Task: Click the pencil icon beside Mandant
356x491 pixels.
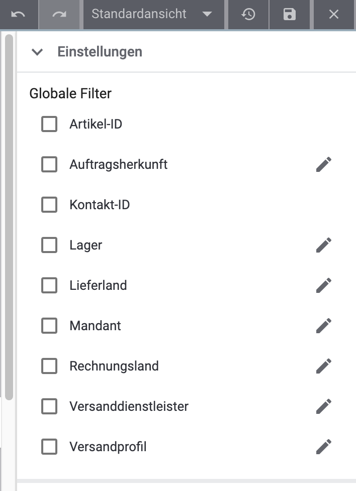Action: (x=324, y=326)
